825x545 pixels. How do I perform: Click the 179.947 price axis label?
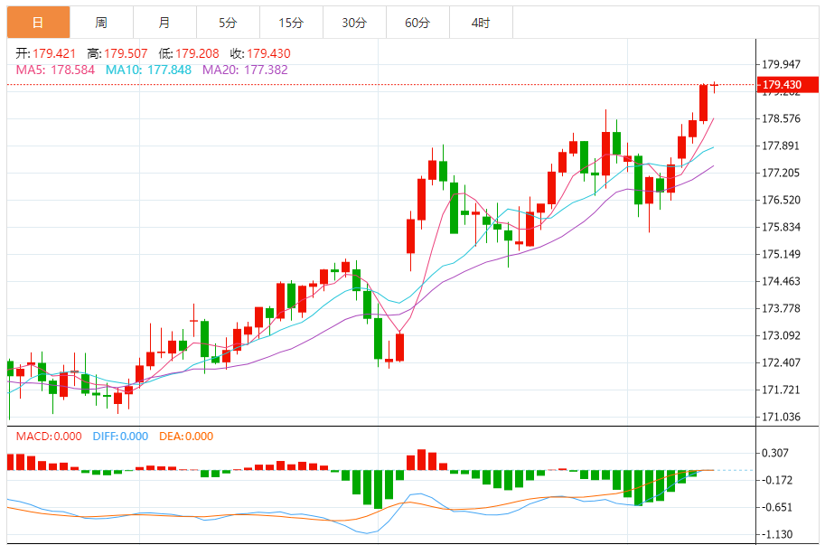pyautogui.click(x=782, y=65)
